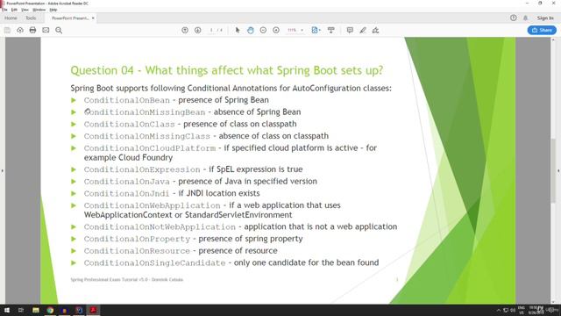Zoom in with plus icon
The height and width of the screenshot is (316, 561).
(x=276, y=31)
